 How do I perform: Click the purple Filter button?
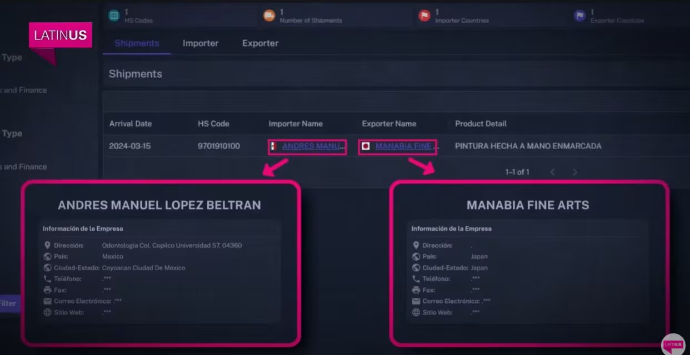coord(8,303)
